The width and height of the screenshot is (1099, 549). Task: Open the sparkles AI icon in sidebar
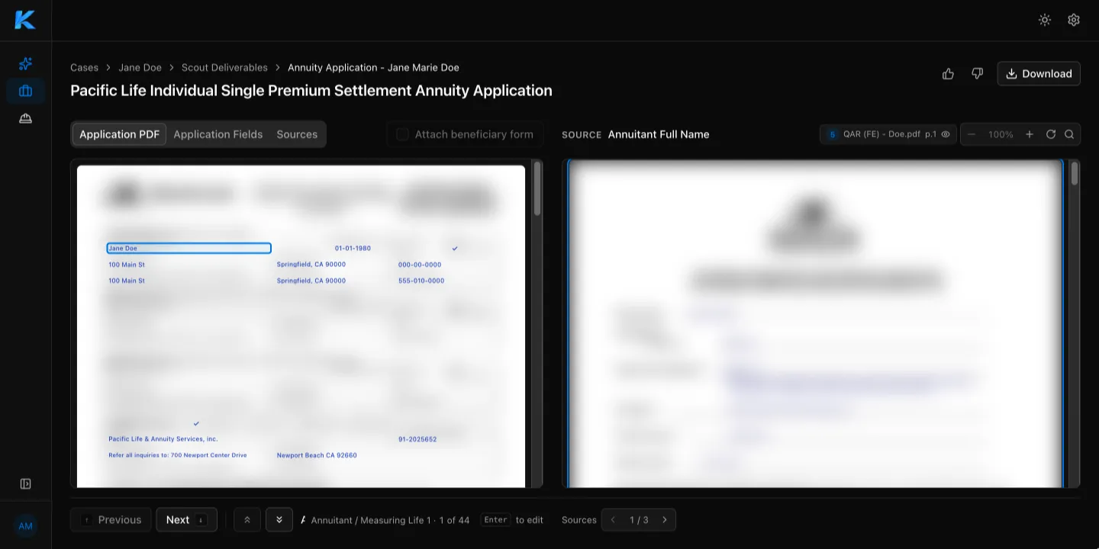click(25, 64)
